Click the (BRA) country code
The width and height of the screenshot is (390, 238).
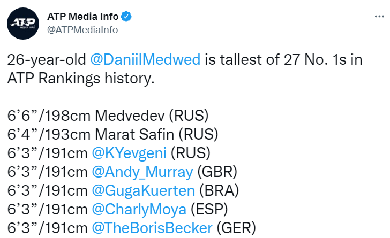[x=219, y=191]
